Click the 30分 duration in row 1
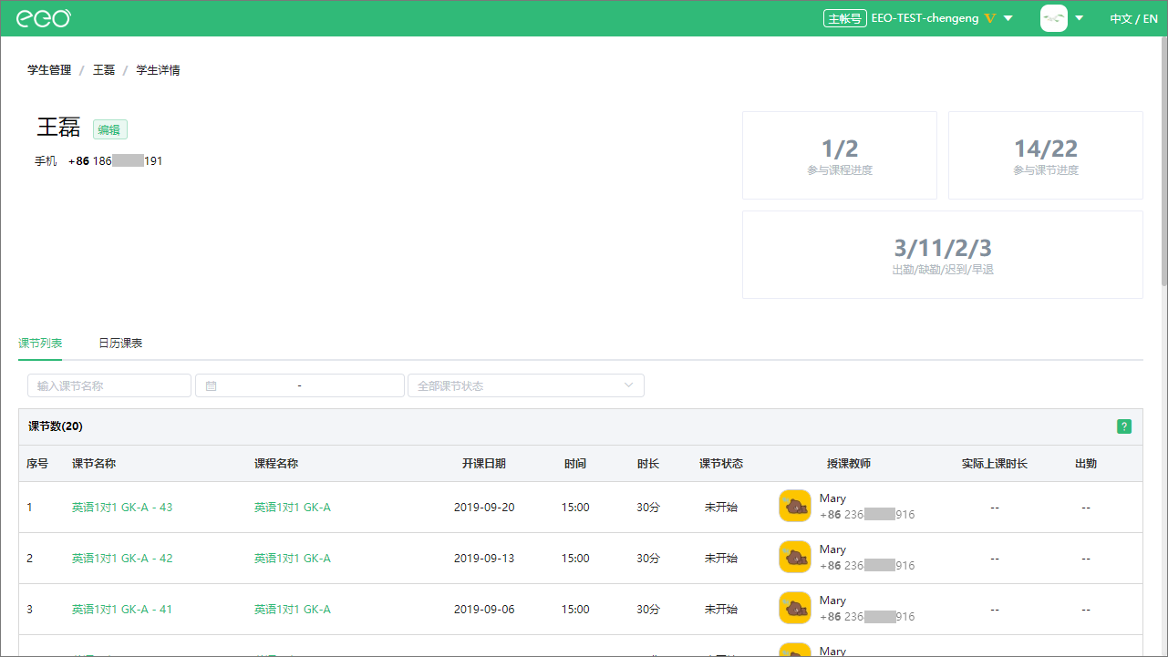Screen dimensions: 1168x657 648,508
